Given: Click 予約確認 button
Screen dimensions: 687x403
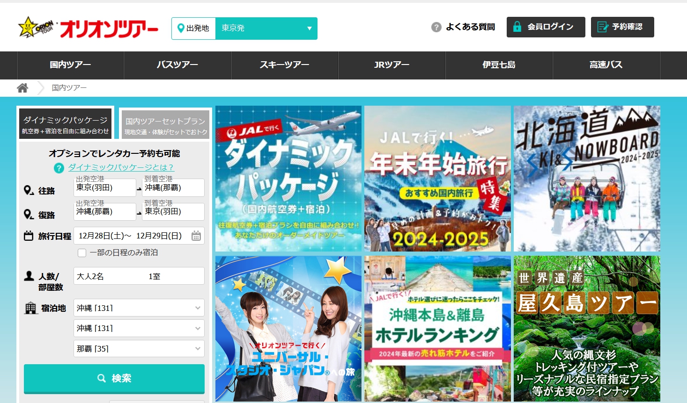Looking at the screenshot, I should tap(622, 27).
